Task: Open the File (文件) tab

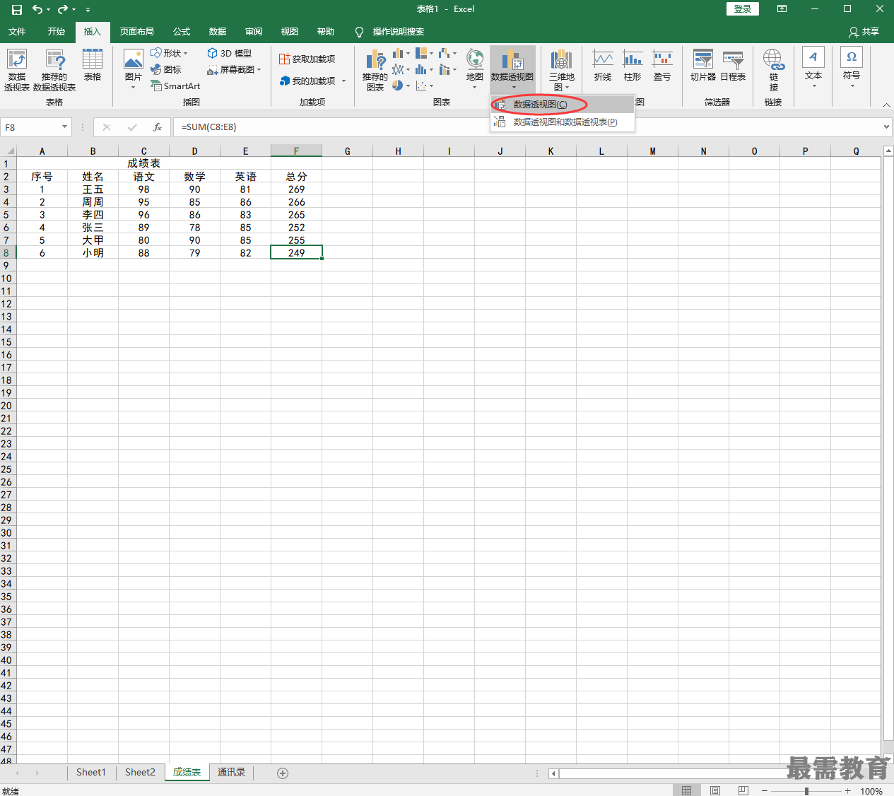Action: click(17, 32)
